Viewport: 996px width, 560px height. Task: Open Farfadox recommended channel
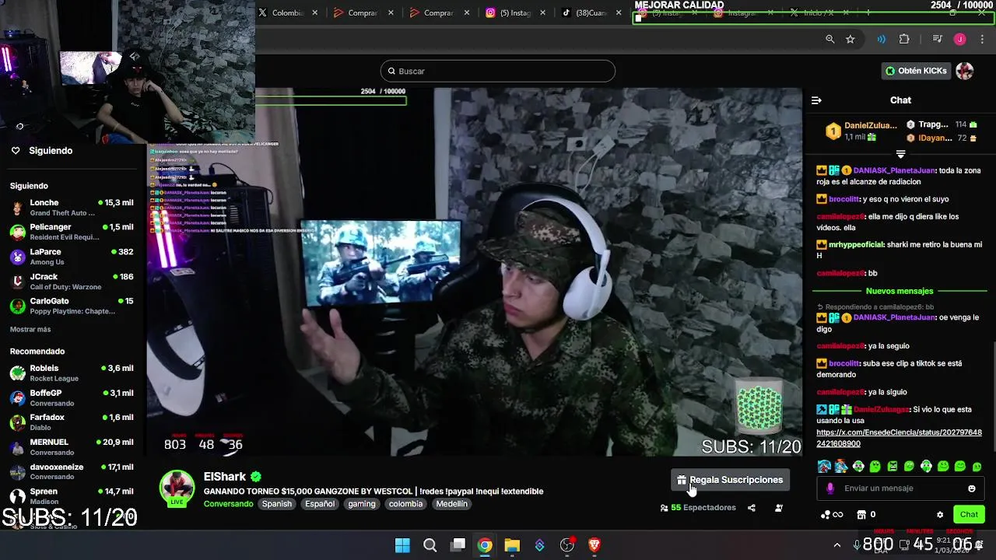pos(72,422)
